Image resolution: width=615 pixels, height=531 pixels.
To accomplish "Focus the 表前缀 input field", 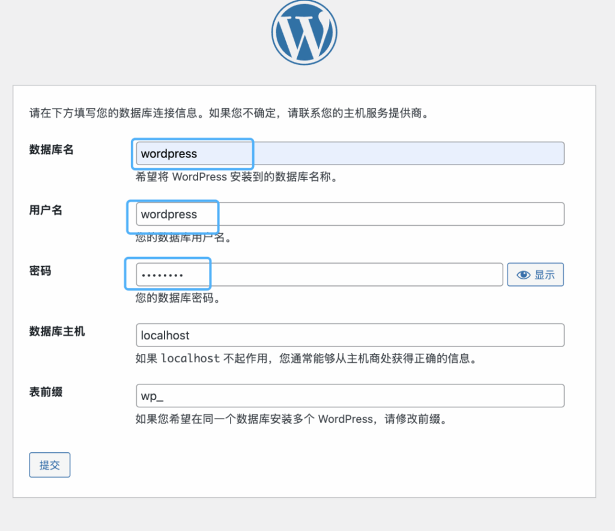I will pos(350,396).
